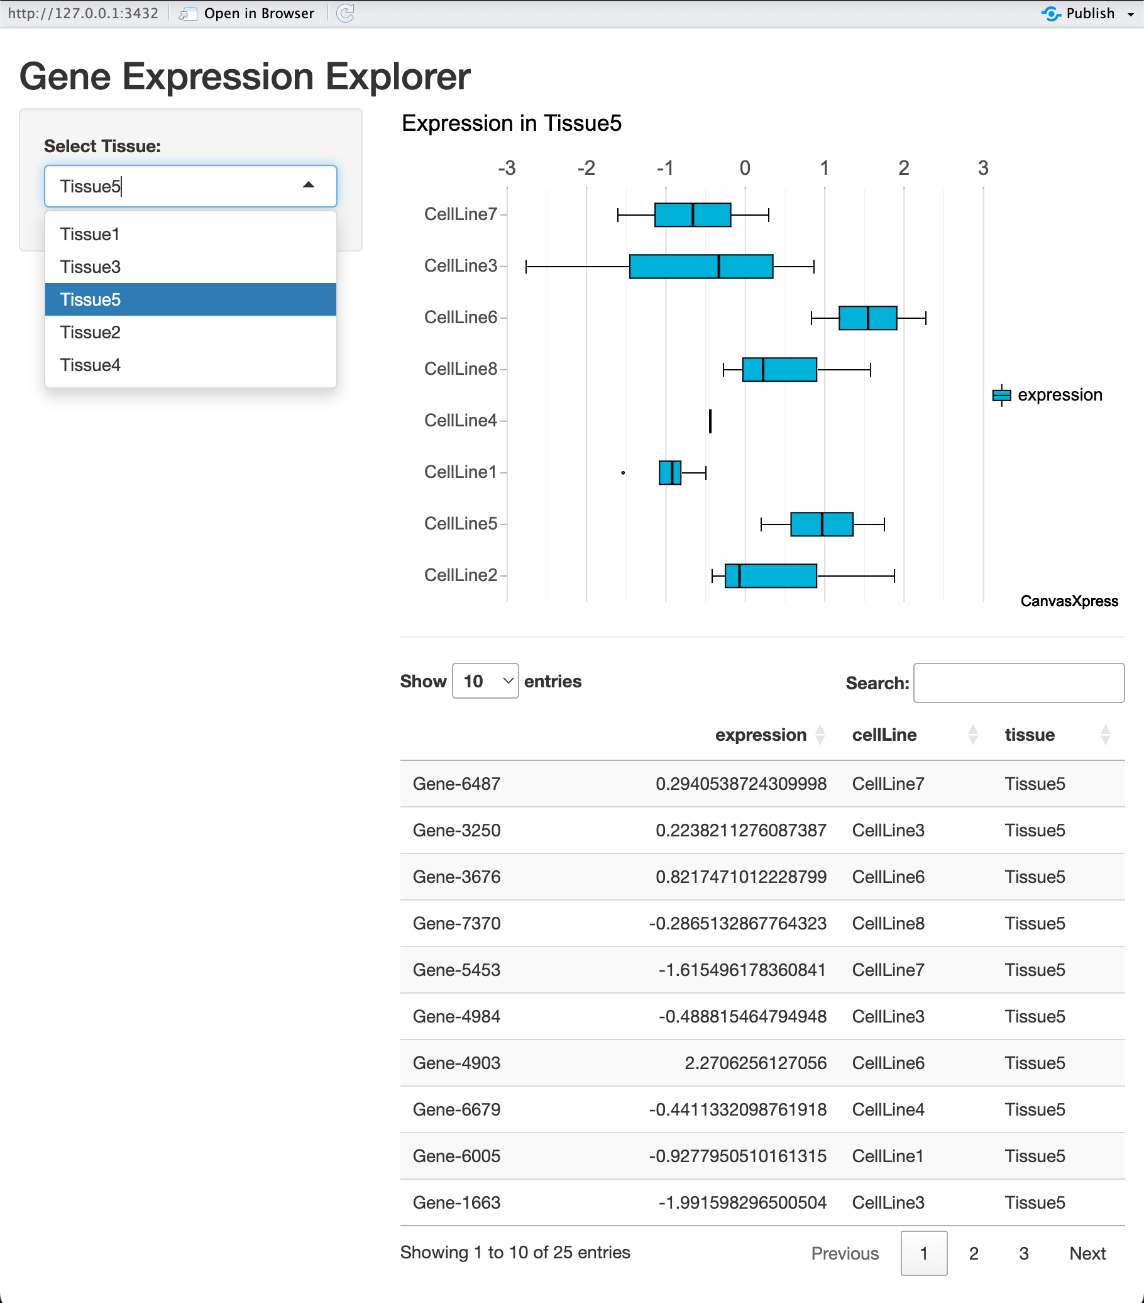Open the Show entries count dropdown
This screenshot has width=1144, height=1303.
tap(485, 681)
